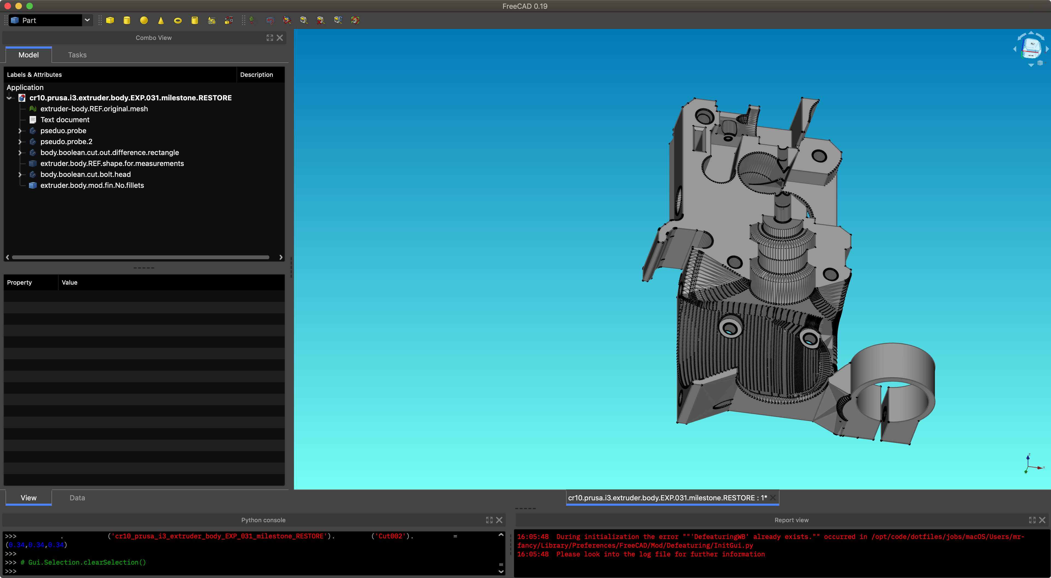Create a Cone primitive
The width and height of the screenshot is (1051, 578).
pyautogui.click(x=161, y=21)
